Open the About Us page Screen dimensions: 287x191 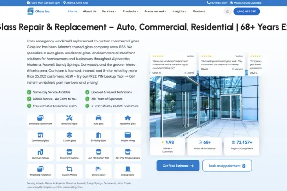(x=89, y=11)
